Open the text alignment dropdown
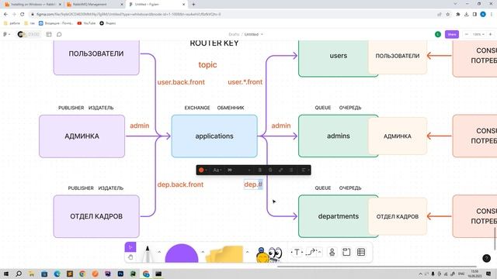Screen dimensions: 497x279 click(x=305, y=170)
